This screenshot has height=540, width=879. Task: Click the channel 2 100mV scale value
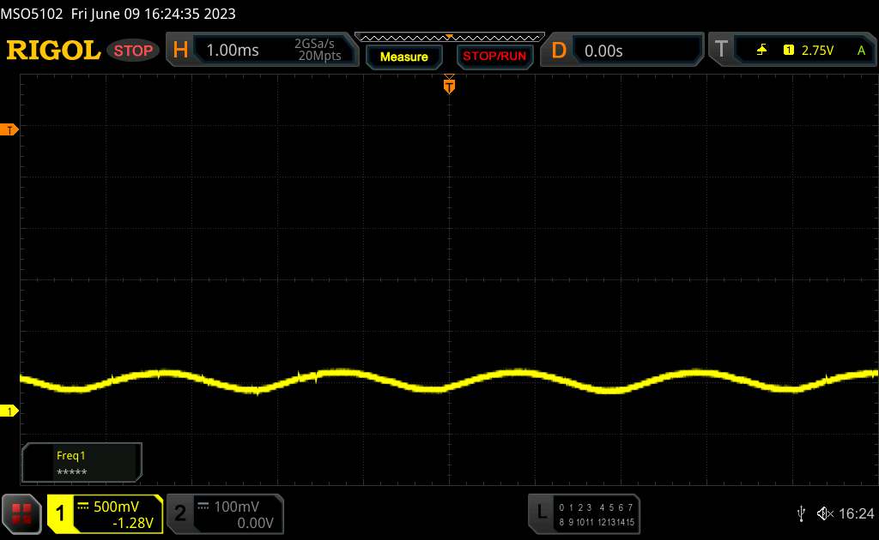point(237,507)
